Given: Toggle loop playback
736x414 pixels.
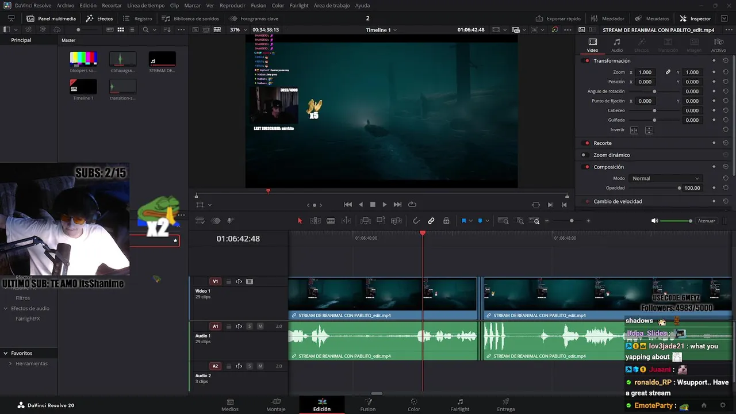Looking at the screenshot, I should (x=412, y=205).
